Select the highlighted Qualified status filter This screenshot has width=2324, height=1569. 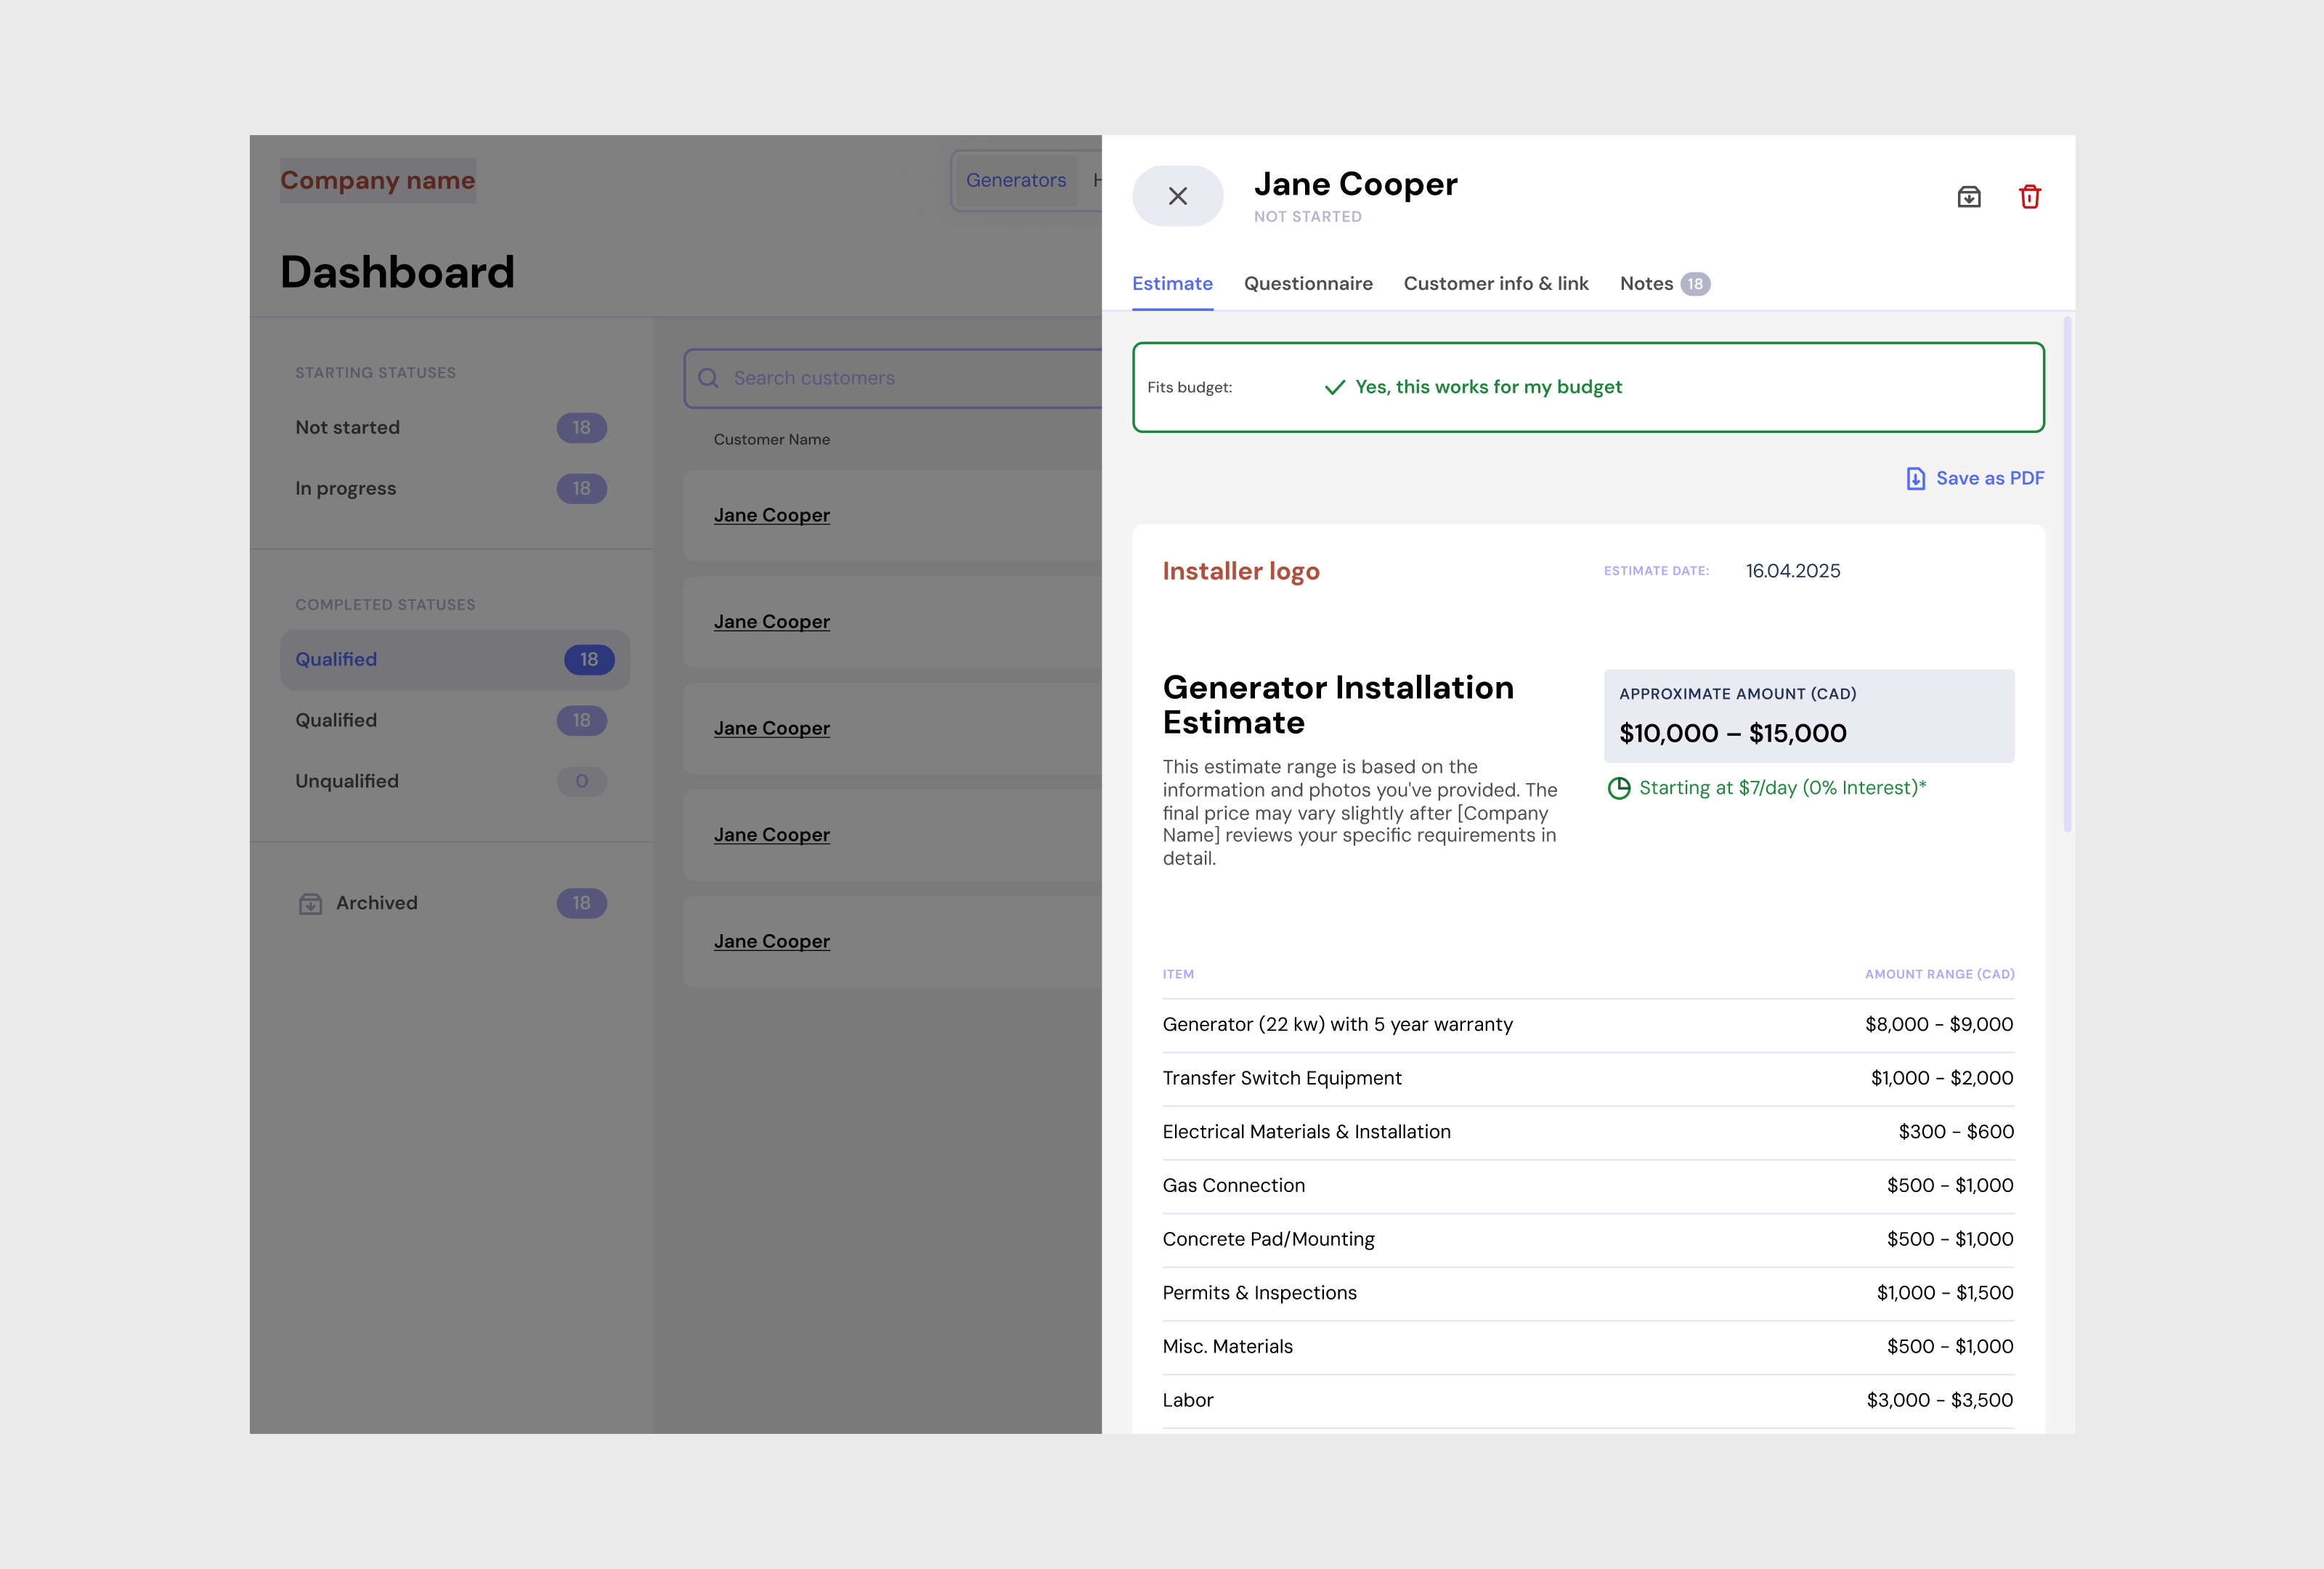click(x=454, y=660)
